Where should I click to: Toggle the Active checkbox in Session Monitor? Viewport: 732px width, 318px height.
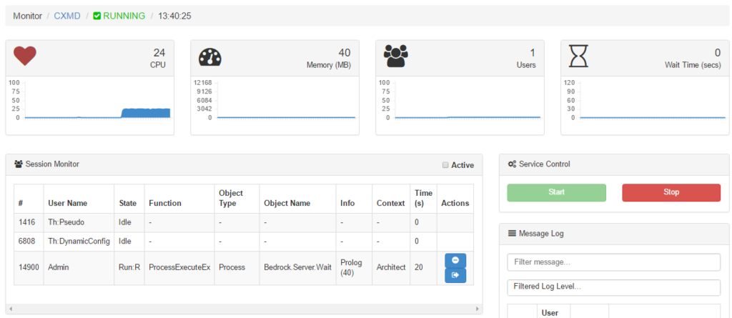(x=445, y=165)
